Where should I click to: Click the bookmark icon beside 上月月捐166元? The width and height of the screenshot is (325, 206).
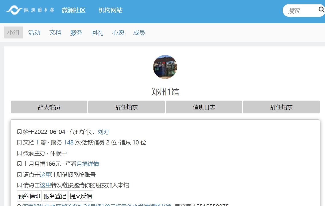19,164
